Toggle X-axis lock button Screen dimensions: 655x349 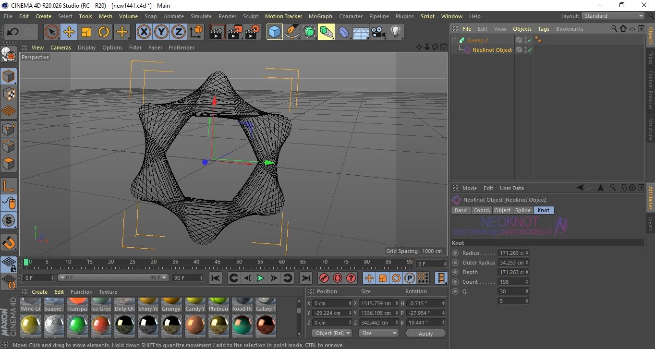[144, 32]
